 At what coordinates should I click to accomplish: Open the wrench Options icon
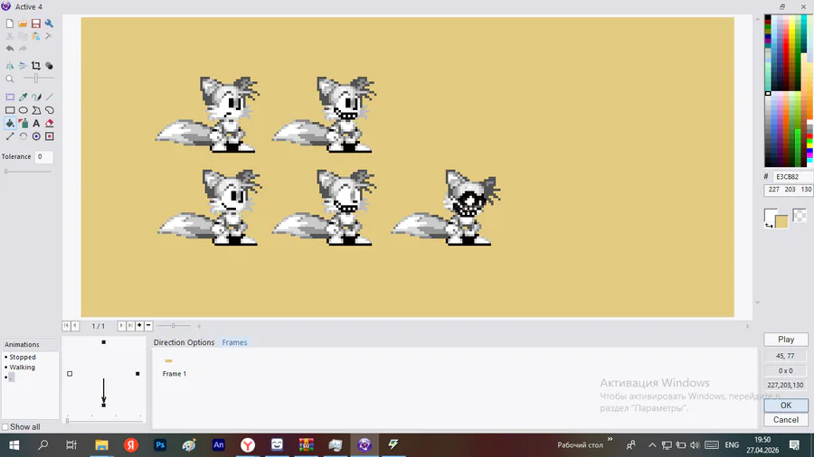click(49, 23)
